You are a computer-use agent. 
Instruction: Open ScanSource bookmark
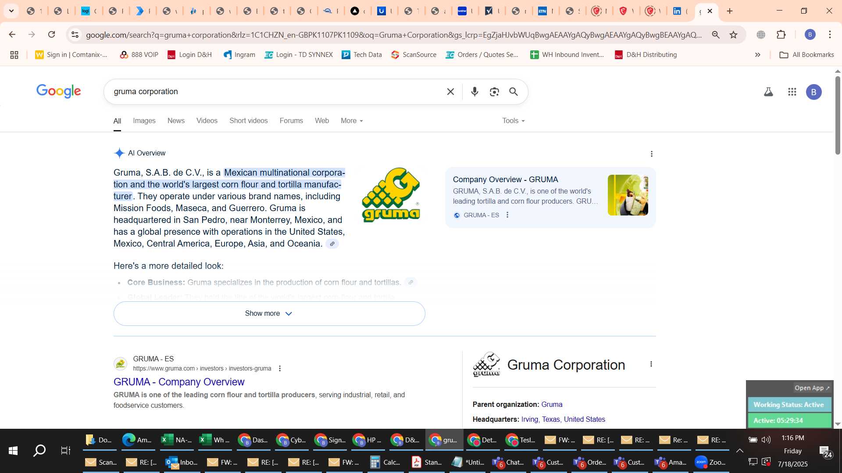pyautogui.click(x=414, y=55)
